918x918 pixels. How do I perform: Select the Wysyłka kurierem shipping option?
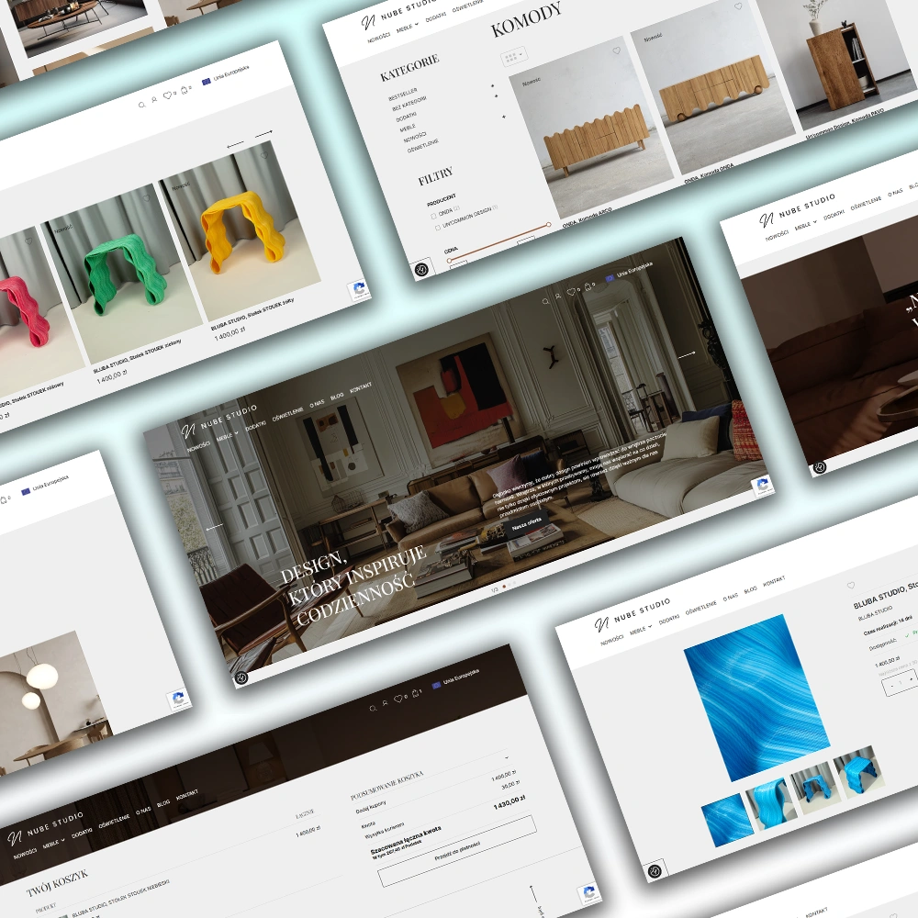(384, 831)
